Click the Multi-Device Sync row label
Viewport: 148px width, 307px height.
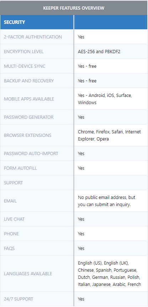[25, 66]
